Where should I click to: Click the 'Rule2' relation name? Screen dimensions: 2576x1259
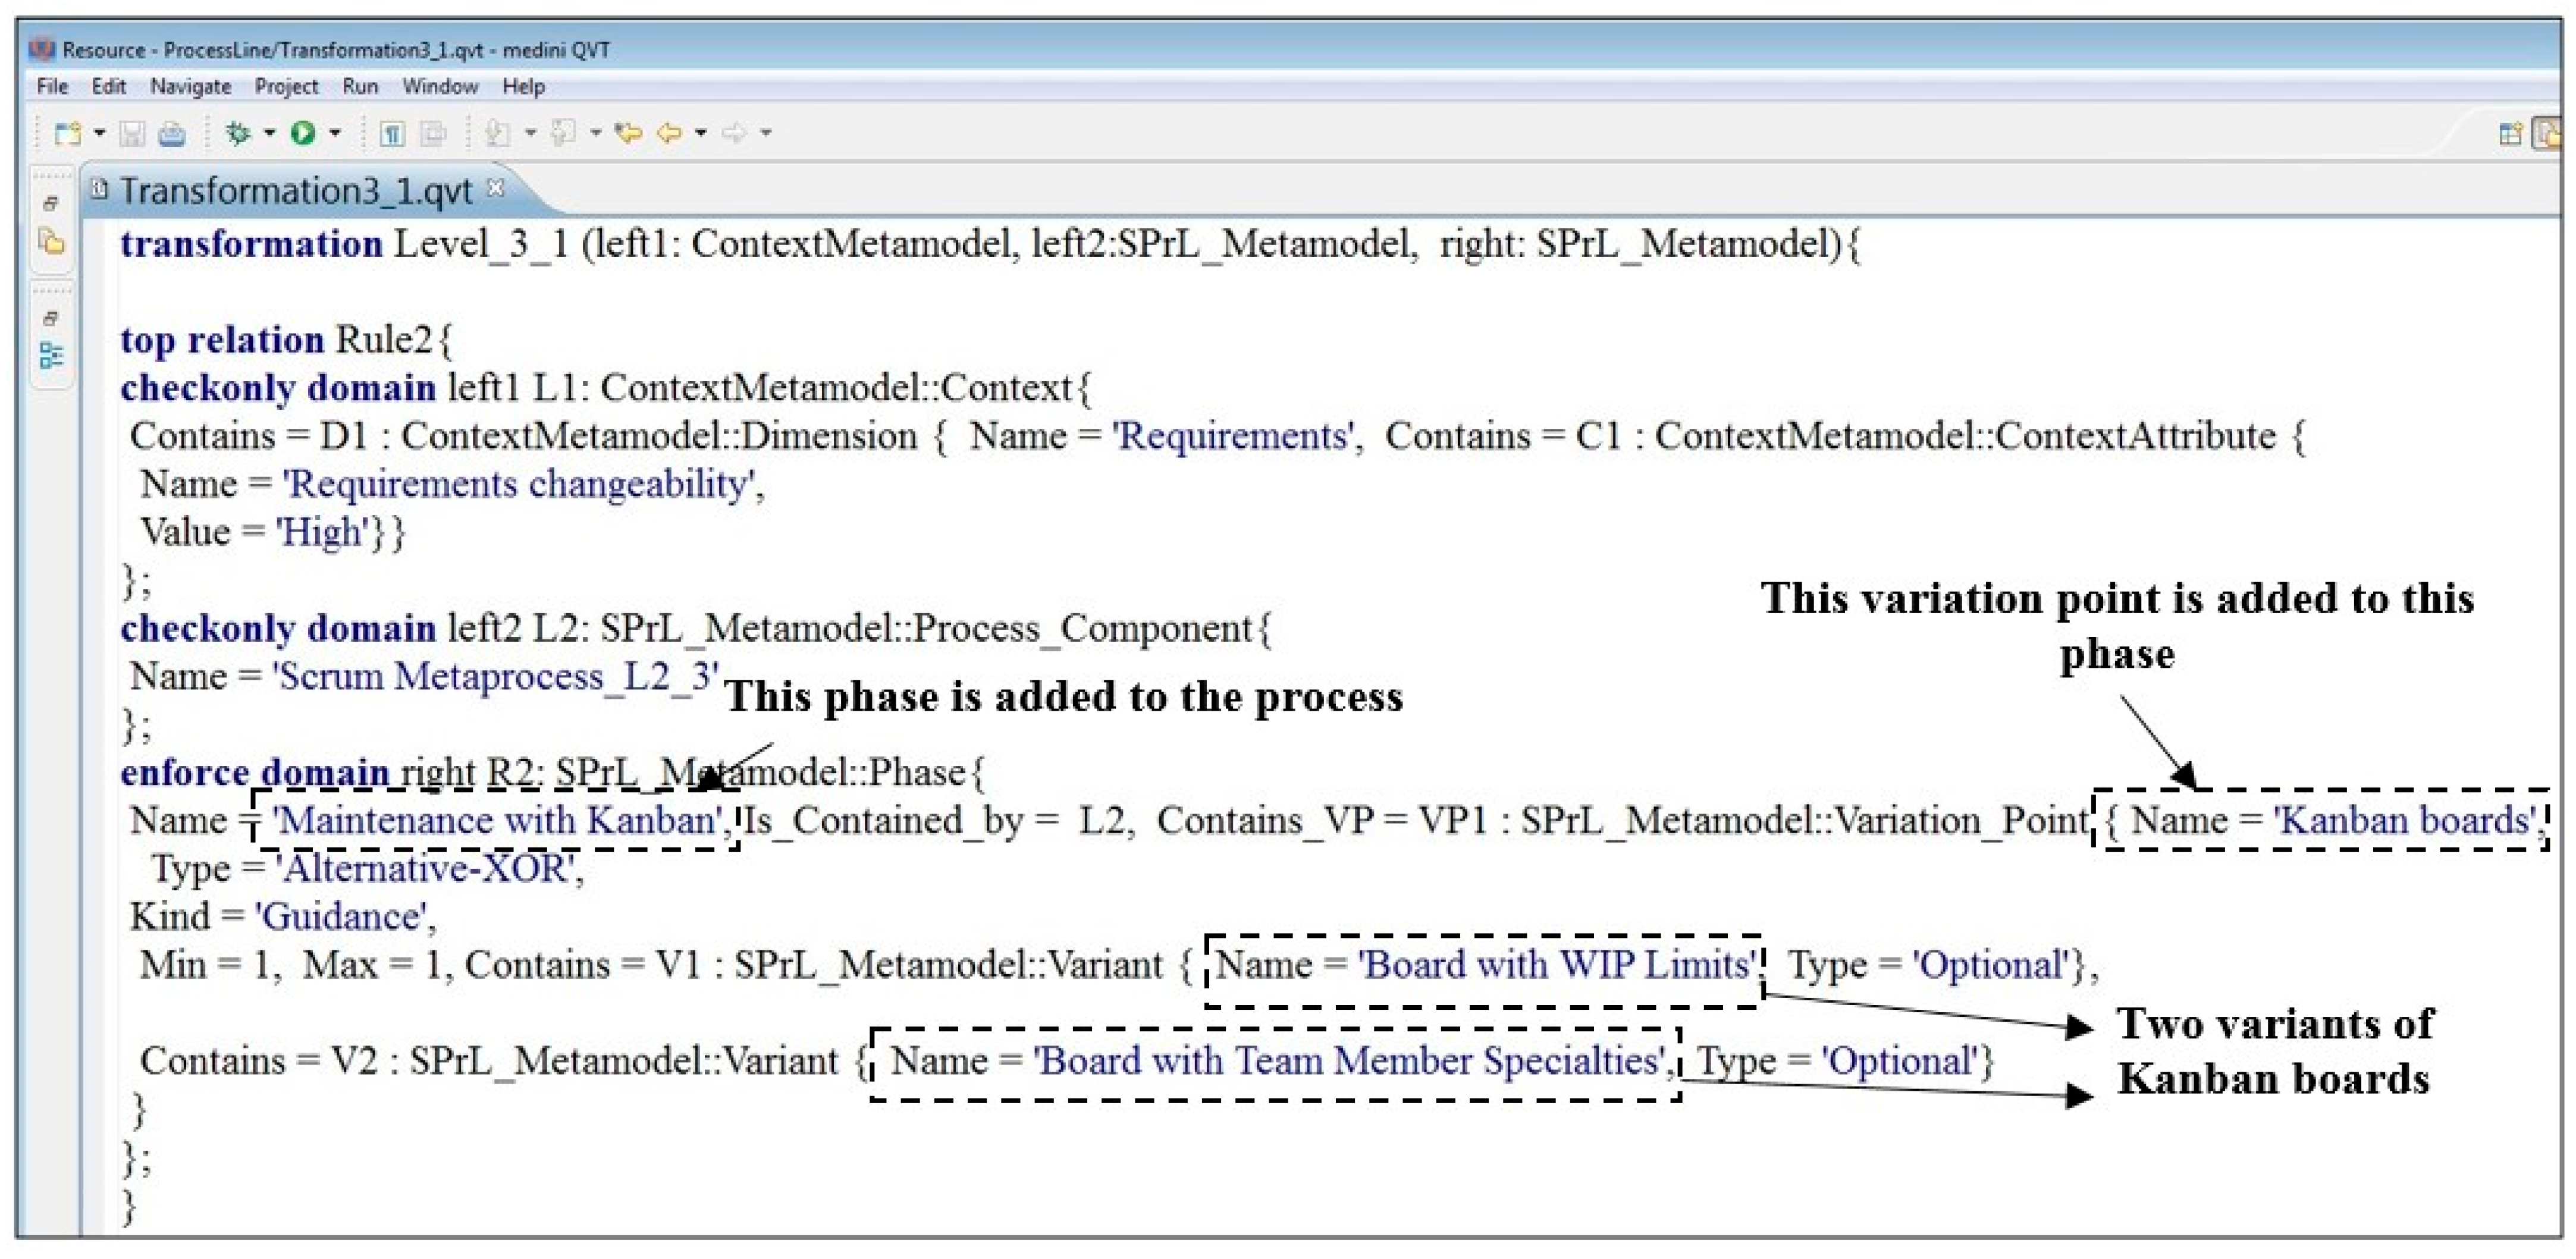pyautogui.click(x=383, y=341)
